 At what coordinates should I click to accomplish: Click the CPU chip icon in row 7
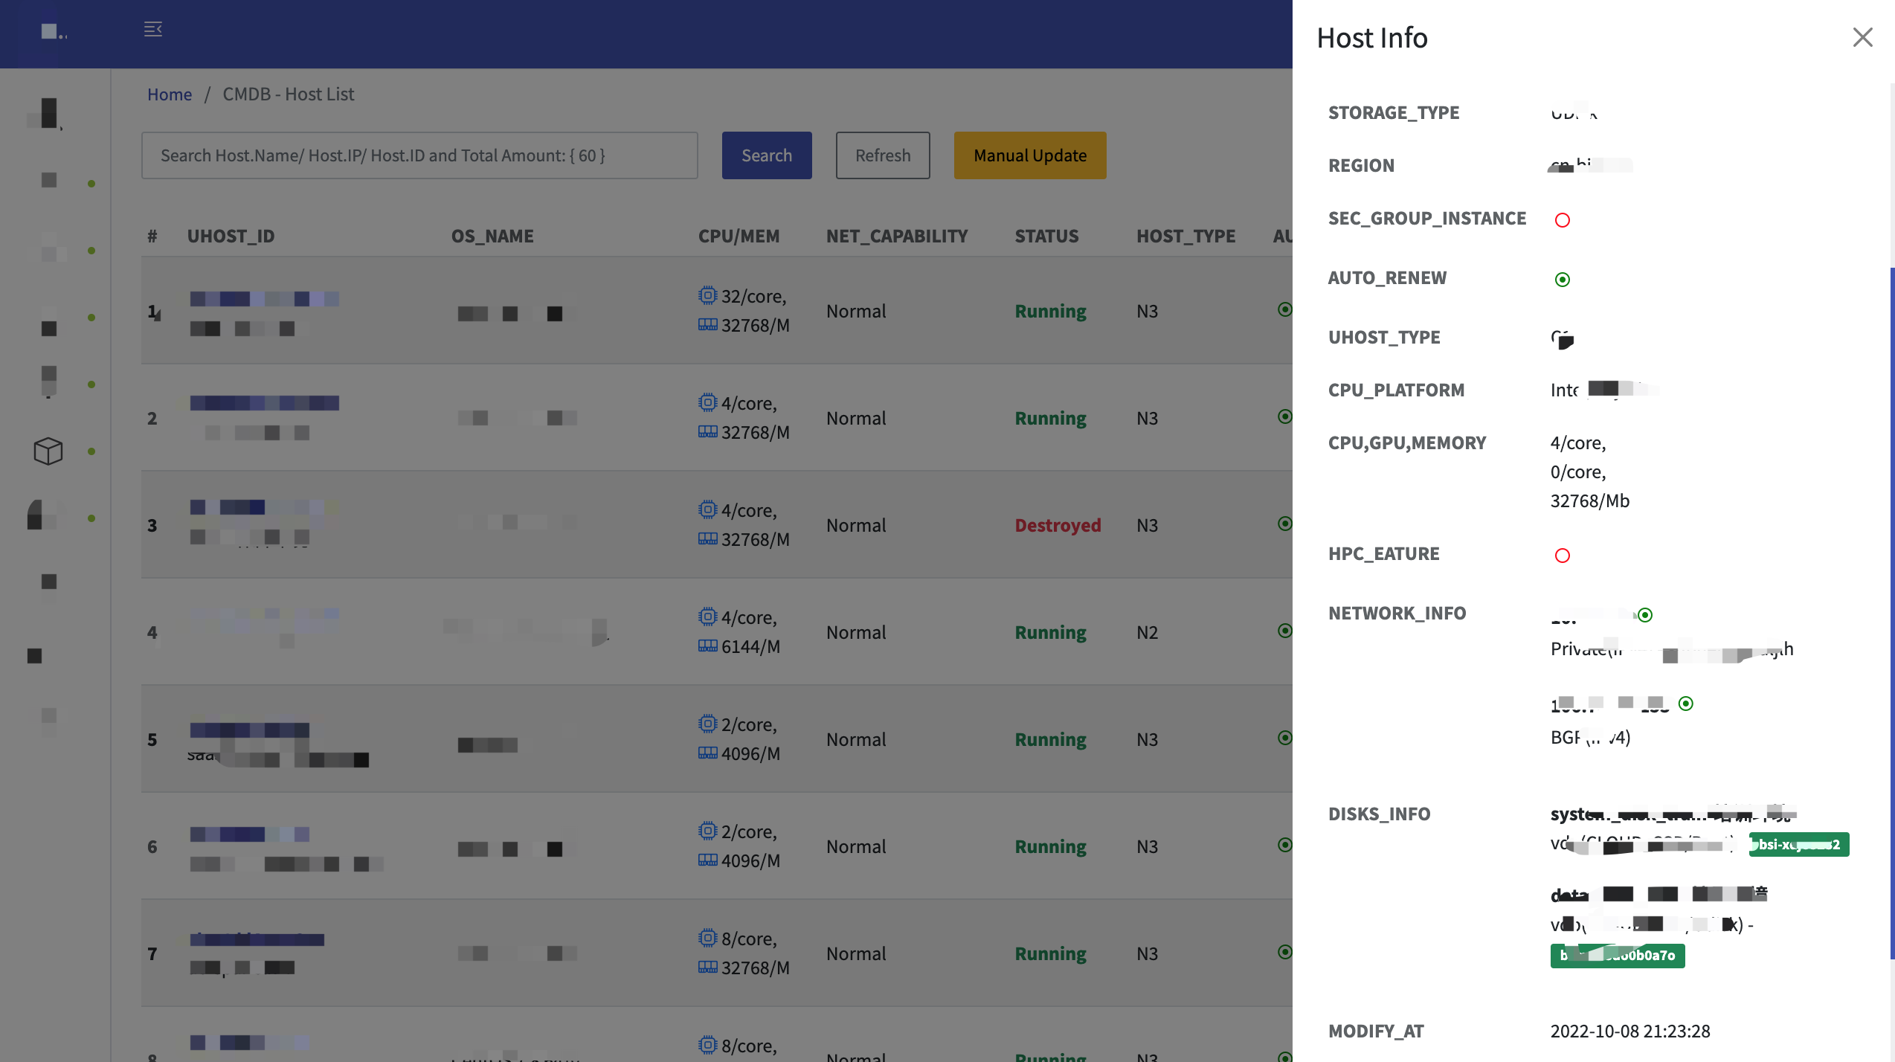click(x=708, y=938)
